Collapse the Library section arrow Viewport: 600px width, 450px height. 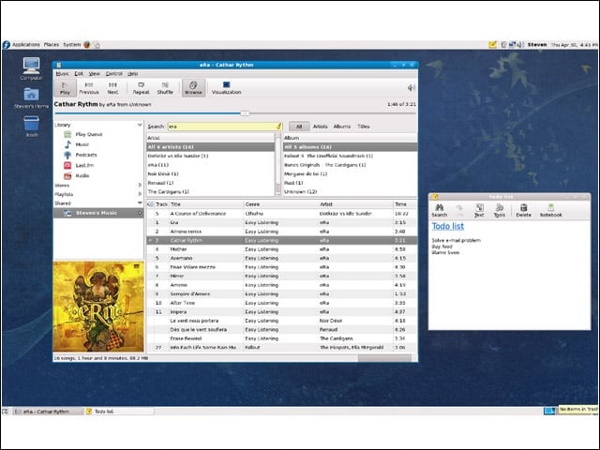pos(140,125)
